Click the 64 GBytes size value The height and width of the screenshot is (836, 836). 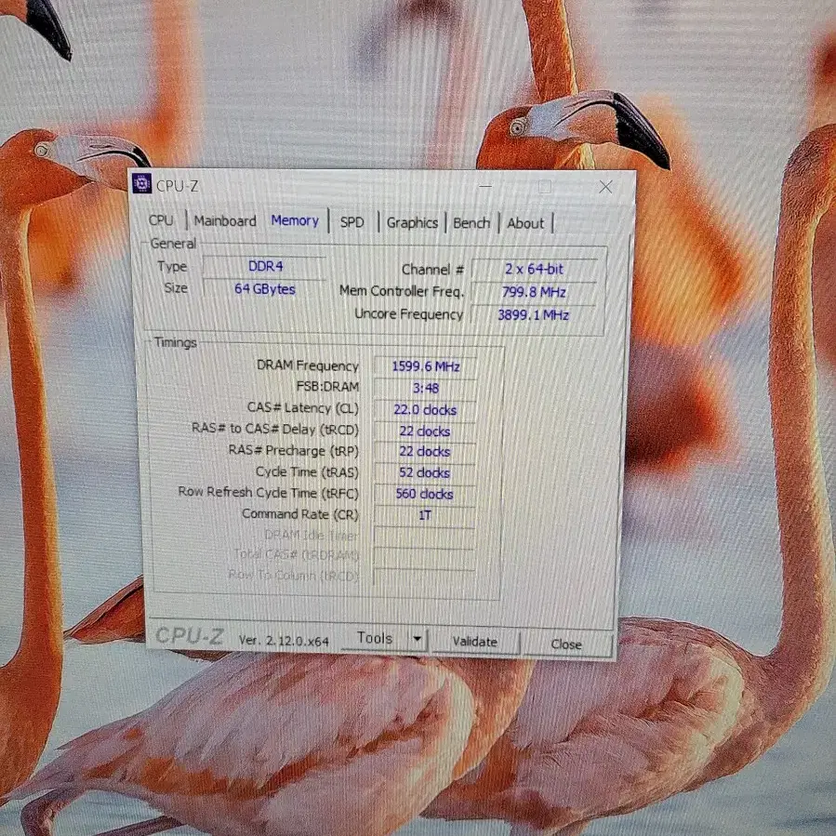pos(264,288)
